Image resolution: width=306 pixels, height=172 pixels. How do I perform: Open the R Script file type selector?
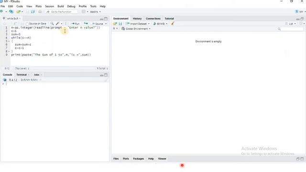[102, 68]
